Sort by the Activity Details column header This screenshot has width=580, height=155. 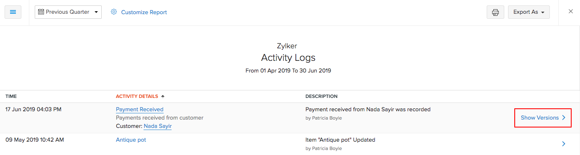pyautogui.click(x=137, y=96)
